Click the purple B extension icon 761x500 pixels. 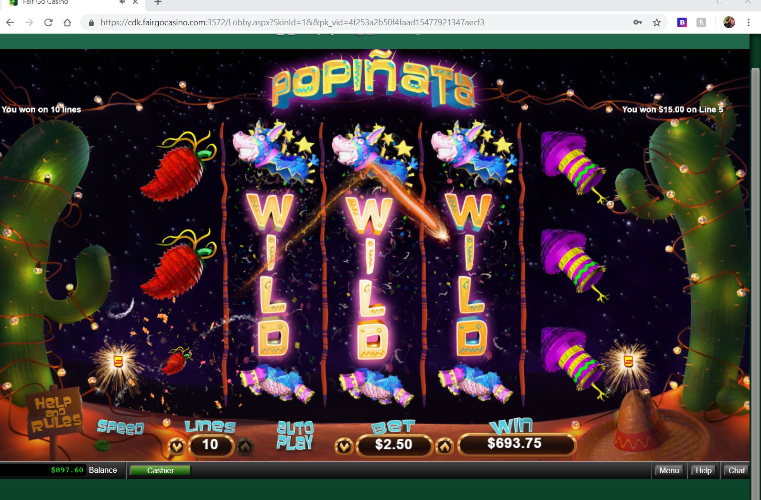(x=682, y=22)
